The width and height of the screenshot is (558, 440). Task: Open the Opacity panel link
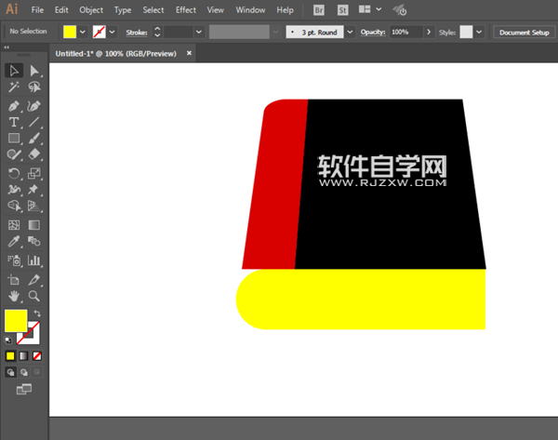click(x=373, y=32)
